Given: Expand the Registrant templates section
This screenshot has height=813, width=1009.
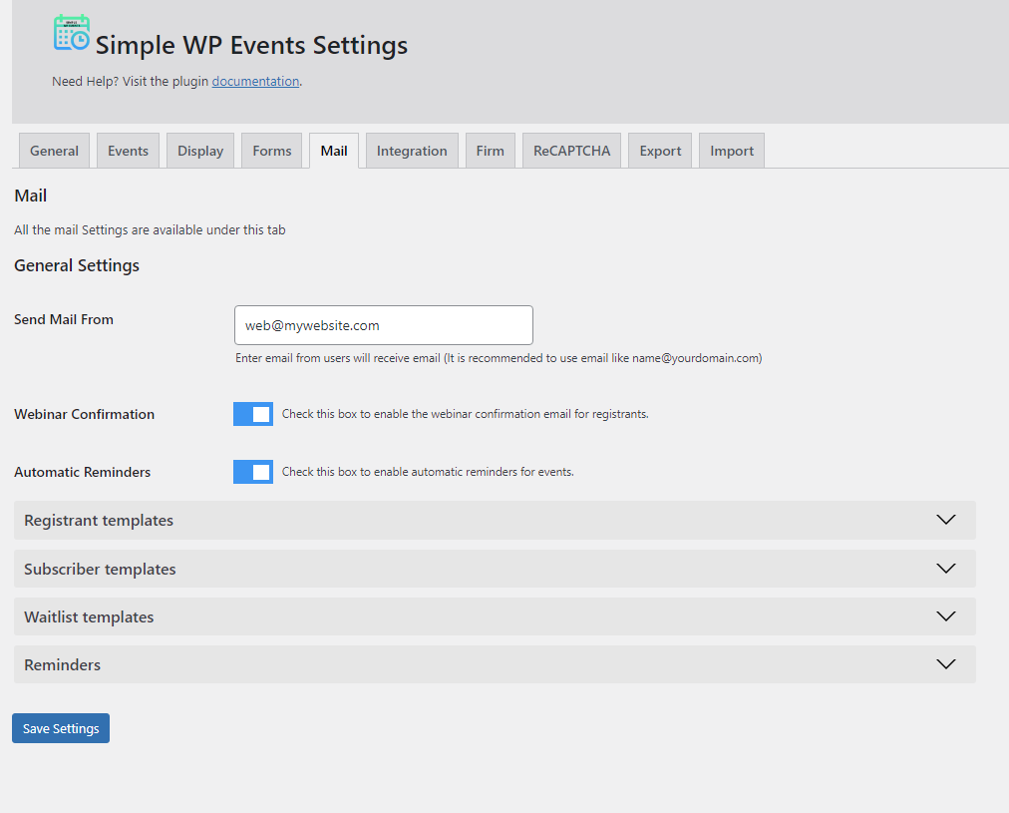Looking at the screenshot, I should point(495,520).
